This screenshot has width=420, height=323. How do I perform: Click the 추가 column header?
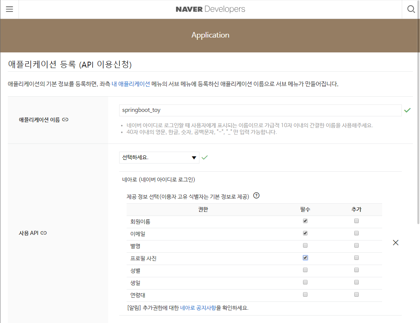pos(356,209)
